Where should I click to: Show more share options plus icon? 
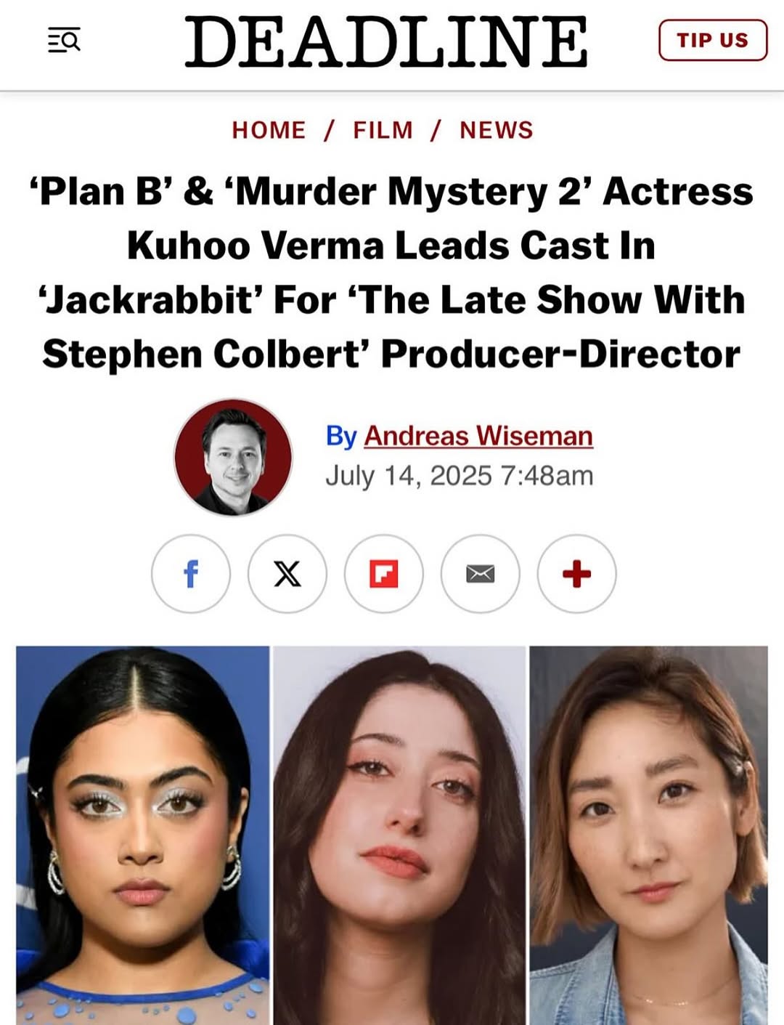pyautogui.click(x=577, y=574)
